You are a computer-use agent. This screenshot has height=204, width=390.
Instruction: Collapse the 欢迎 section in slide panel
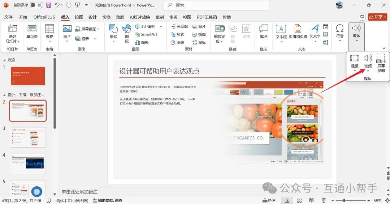pyautogui.click(x=4, y=60)
